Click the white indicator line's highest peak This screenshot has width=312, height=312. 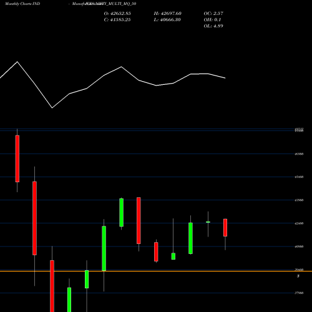(17, 62)
